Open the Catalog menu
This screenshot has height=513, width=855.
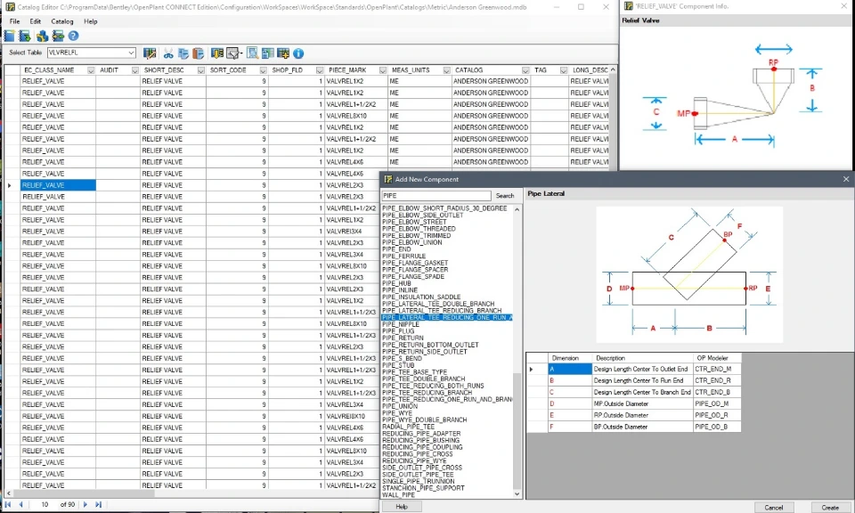click(x=62, y=21)
